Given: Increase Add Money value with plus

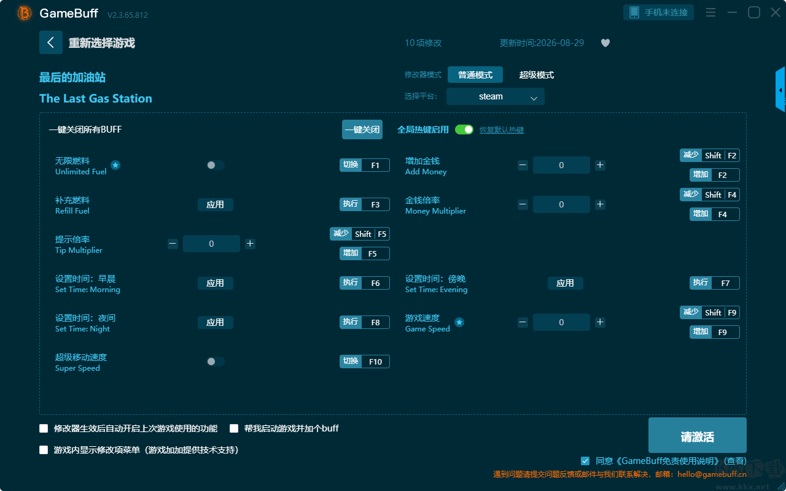Looking at the screenshot, I should coord(600,165).
